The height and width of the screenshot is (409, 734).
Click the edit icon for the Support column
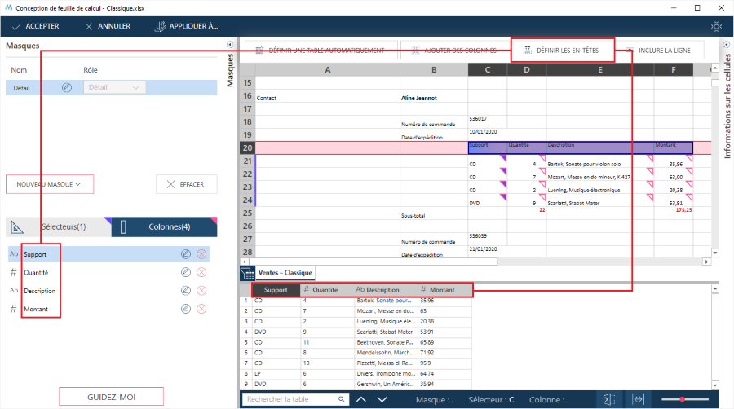click(x=186, y=254)
